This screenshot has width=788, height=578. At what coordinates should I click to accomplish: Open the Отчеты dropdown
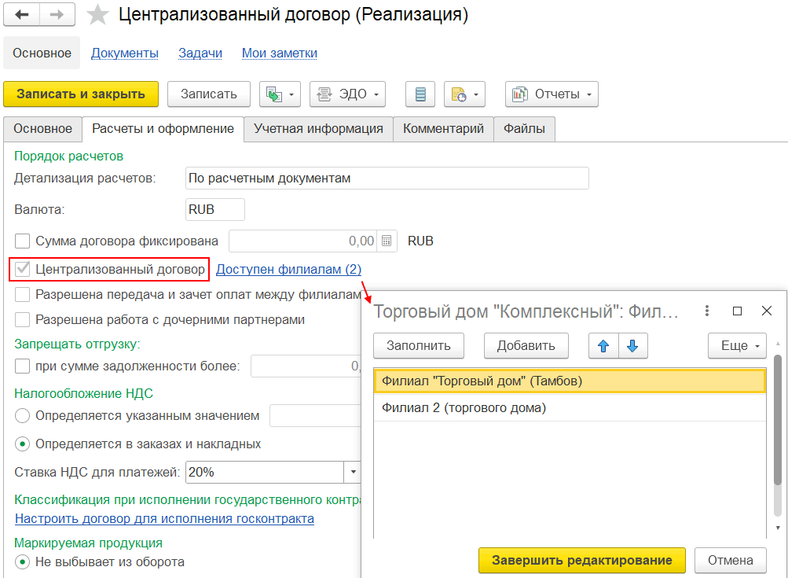click(551, 94)
